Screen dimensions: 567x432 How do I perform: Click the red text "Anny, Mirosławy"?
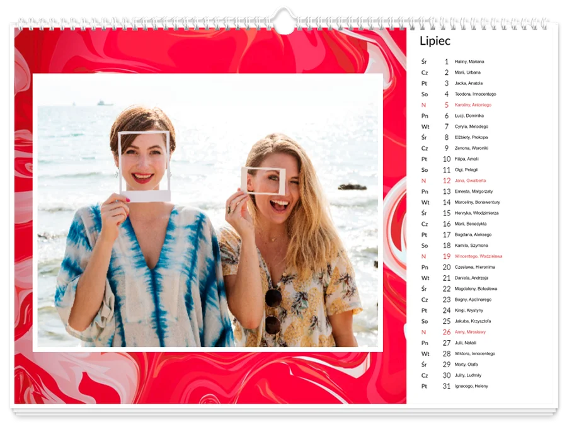[470, 333]
